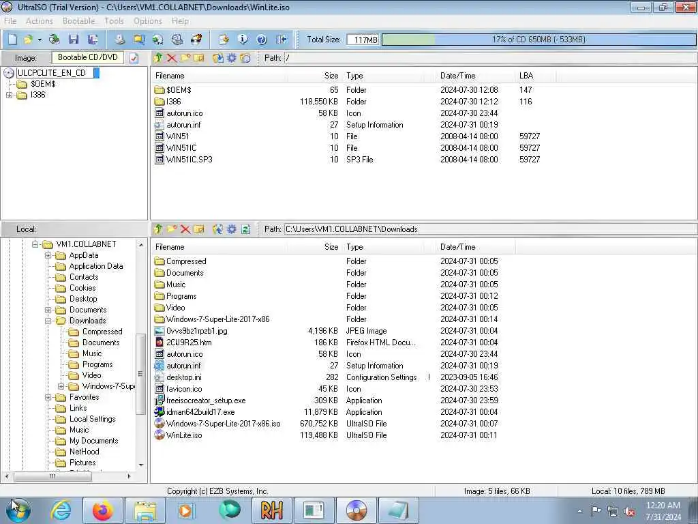Click the ULCPCLITE_EN_CD volume label box

pos(55,72)
